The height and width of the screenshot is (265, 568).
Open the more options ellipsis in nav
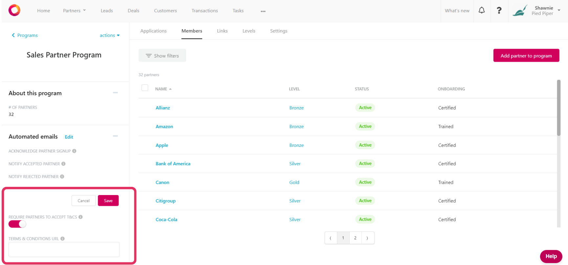click(263, 11)
